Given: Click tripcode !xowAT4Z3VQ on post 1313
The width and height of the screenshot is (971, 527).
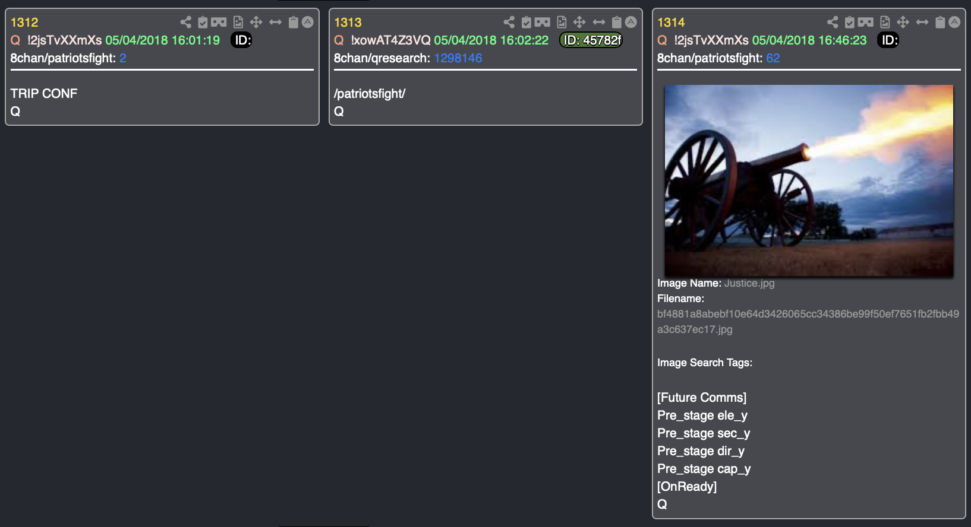Looking at the screenshot, I should tap(390, 40).
